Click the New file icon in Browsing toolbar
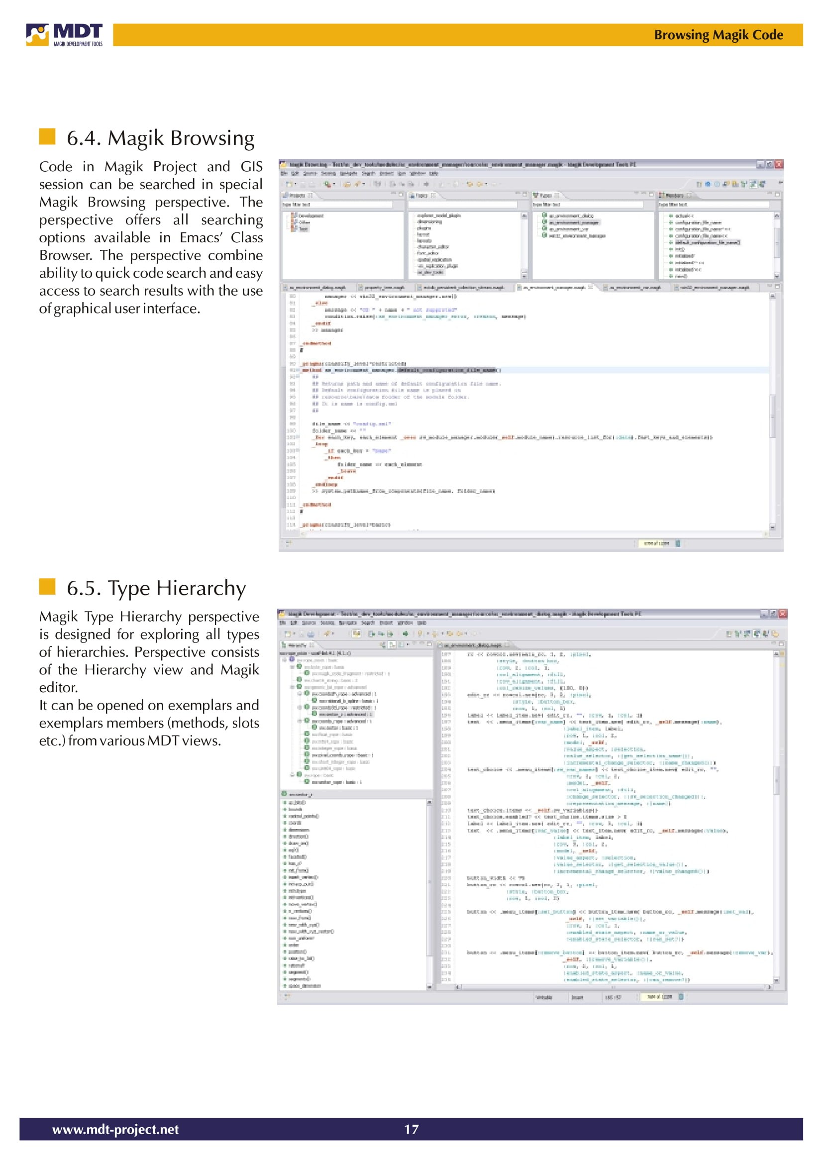This screenshot has height=1164, width=824. pos(289,184)
